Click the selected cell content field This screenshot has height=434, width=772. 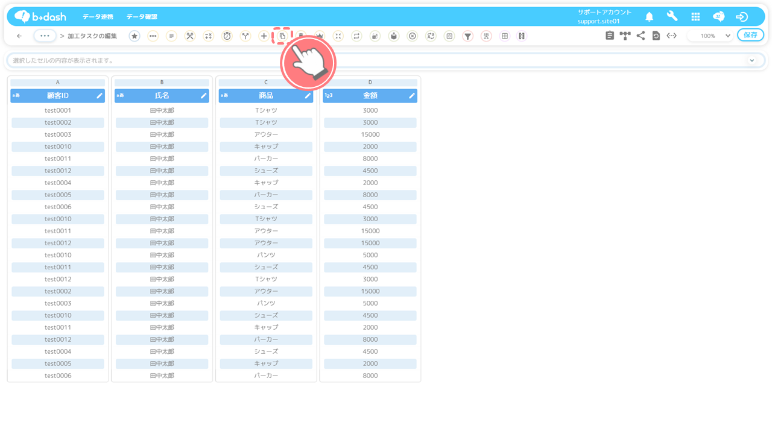click(385, 60)
